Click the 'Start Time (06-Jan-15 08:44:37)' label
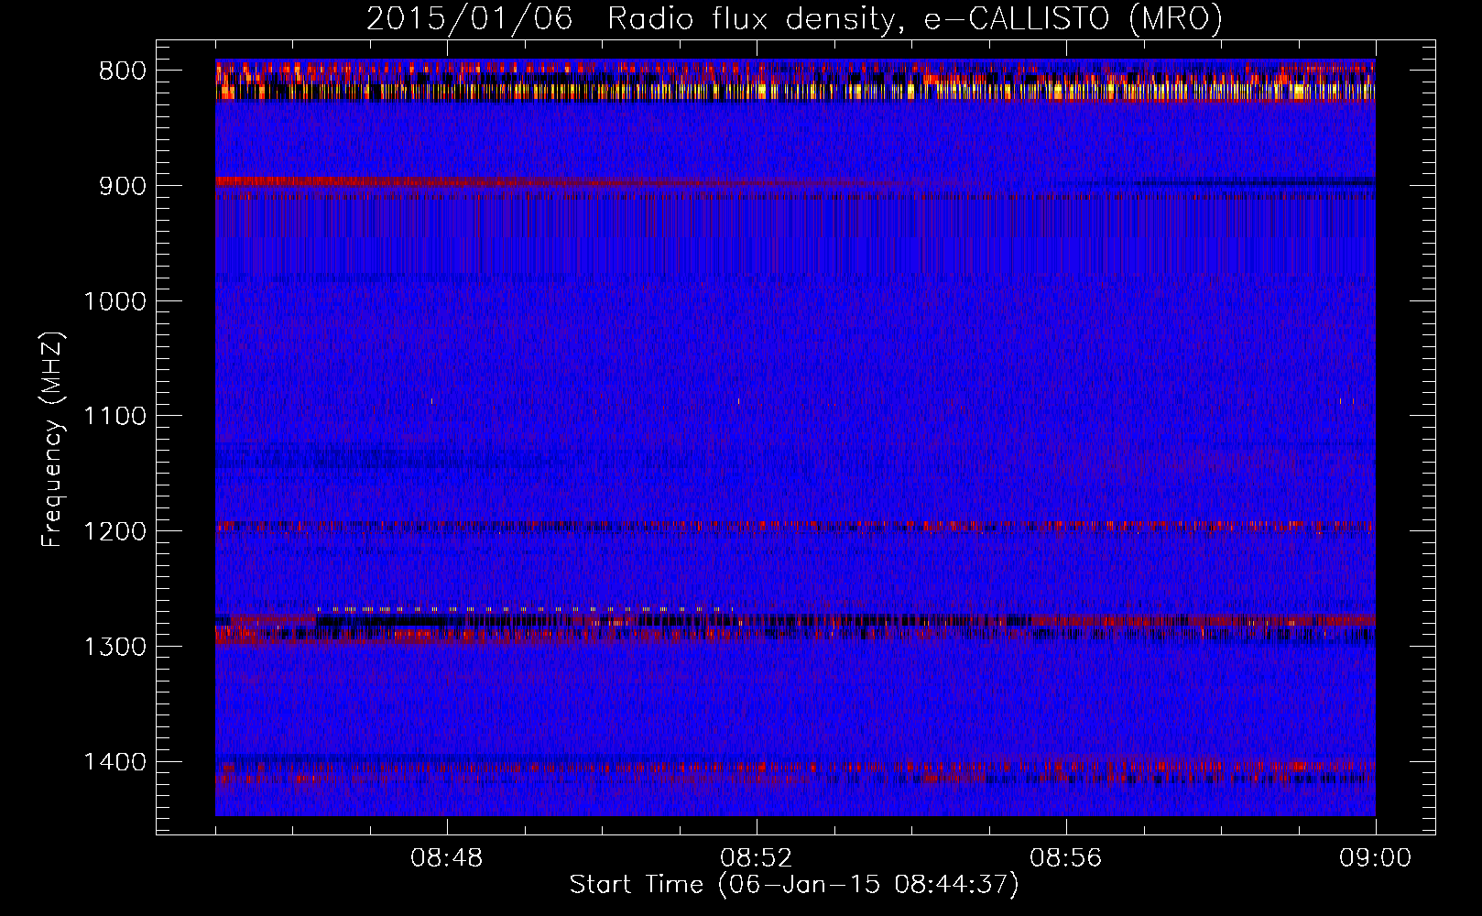1482x916 pixels. tap(794, 885)
